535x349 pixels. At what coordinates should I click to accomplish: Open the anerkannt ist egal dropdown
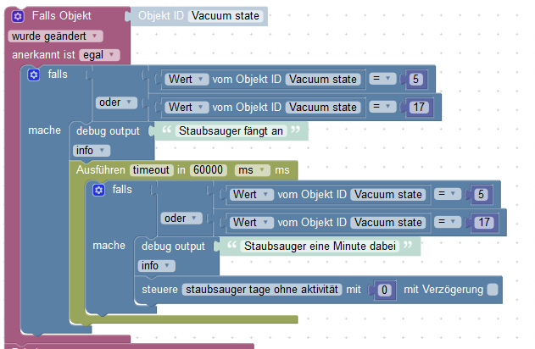[x=99, y=55]
